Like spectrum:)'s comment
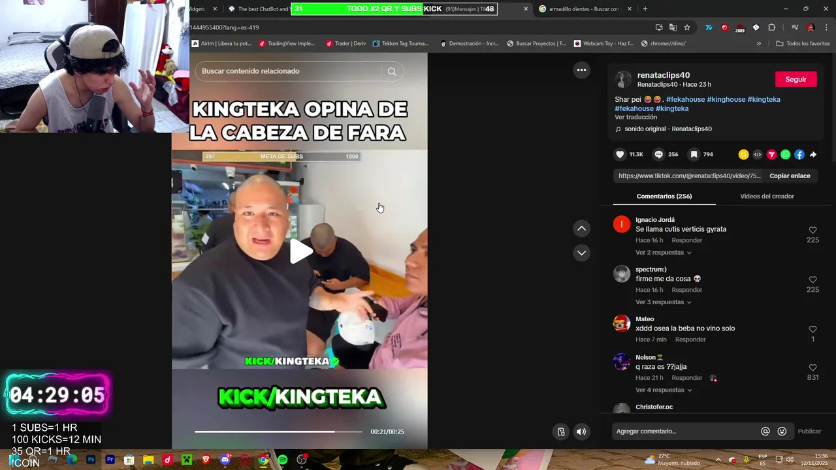Screen dimensions: 836x470 [x=812, y=280]
